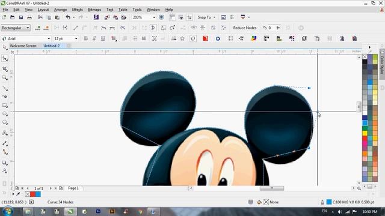The width and height of the screenshot is (385, 216).
Task: Open CorelDRAW from the taskbar
Action: [70, 211]
